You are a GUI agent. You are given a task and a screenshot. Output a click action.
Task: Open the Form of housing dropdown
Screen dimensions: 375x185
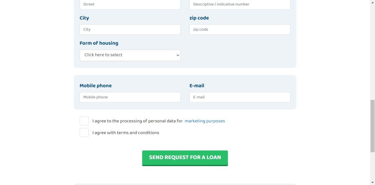(x=130, y=55)
